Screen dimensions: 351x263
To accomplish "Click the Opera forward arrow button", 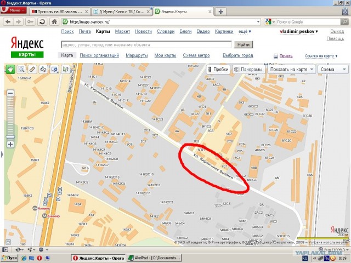I will pos(18,22).
